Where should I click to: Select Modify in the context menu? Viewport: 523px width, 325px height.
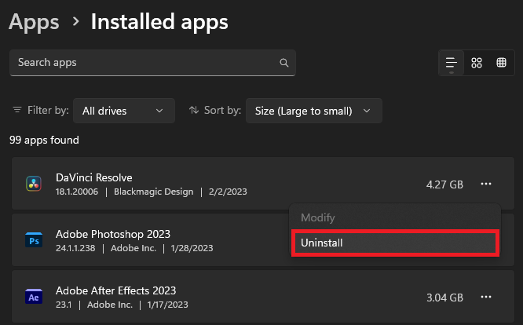pos(394,217)
